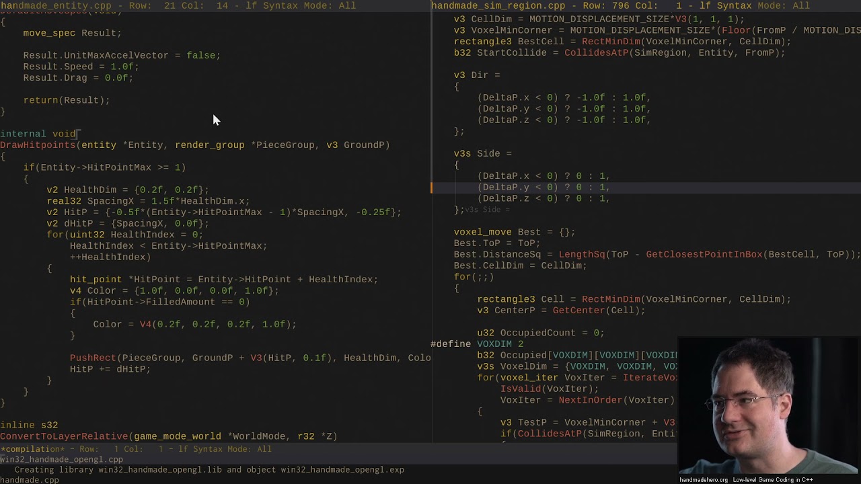
Task: Click 'v3 Dir =' line
Action: pos(477,75)
